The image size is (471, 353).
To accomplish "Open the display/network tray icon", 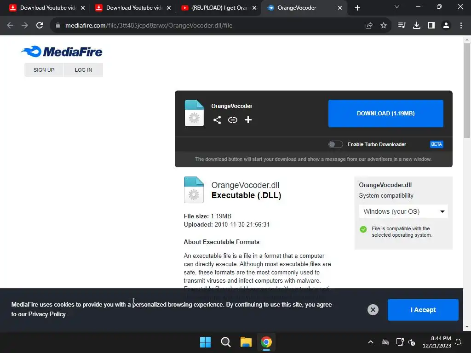I will [400, 342].
